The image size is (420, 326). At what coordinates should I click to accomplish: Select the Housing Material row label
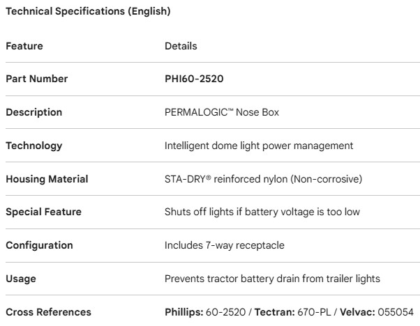pos(47,179)
